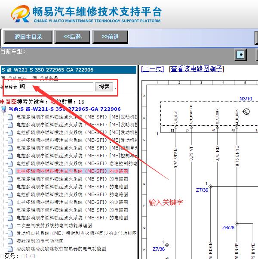Click the N3/10 component label in diagram

pyautogui.click(x=246, y=99)
